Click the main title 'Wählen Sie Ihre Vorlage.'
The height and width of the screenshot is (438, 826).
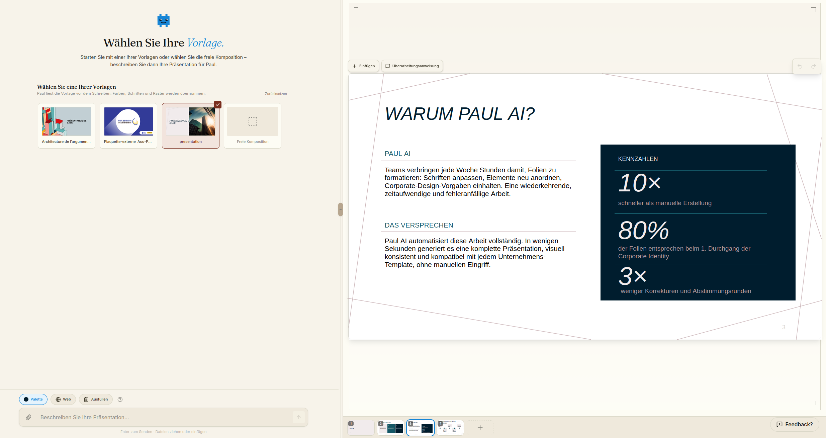[164, 43]
